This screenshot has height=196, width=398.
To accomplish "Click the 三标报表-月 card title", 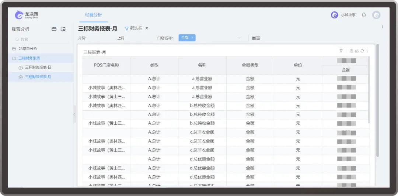I will [x=95, y=52].
